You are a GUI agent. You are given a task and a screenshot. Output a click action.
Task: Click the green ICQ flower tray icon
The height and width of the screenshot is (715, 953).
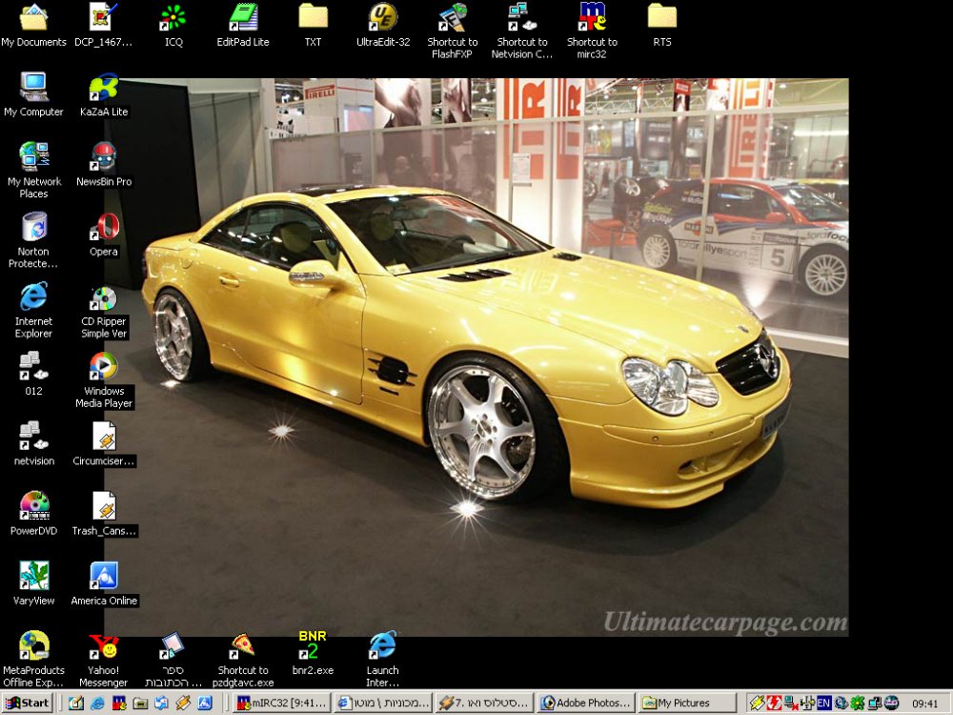(858, 704)
